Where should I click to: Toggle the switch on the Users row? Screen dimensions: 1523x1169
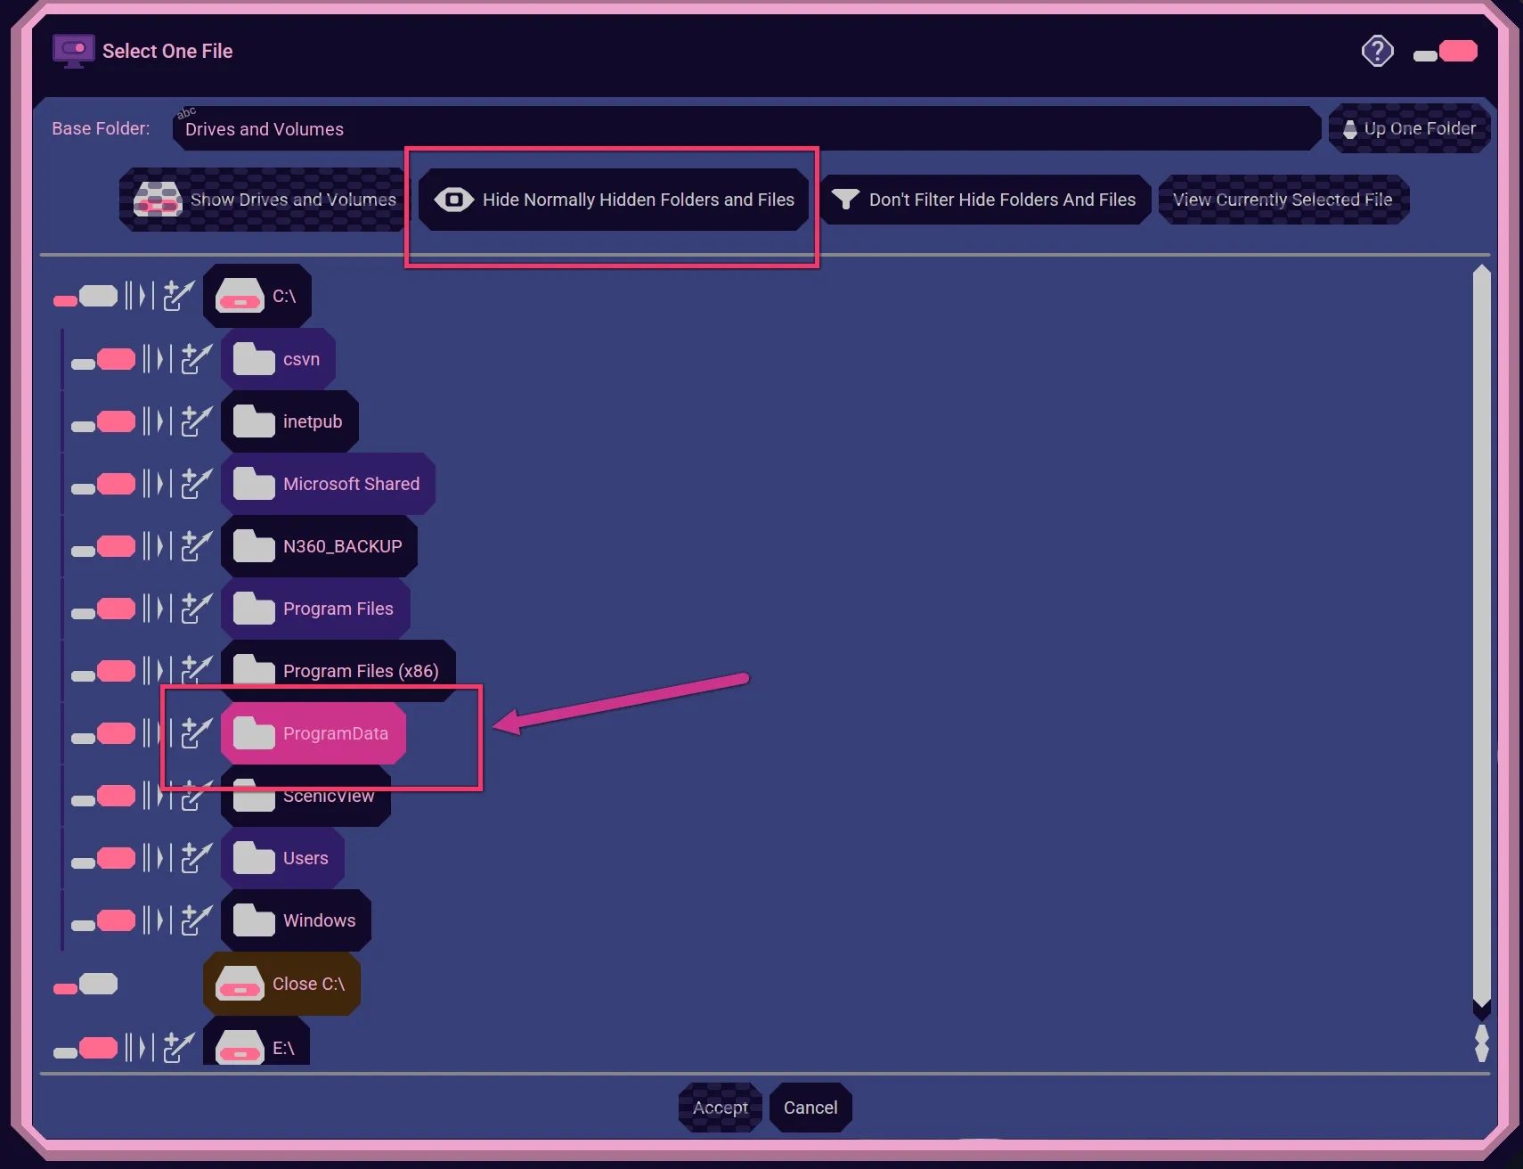click(x=103, y=859)
